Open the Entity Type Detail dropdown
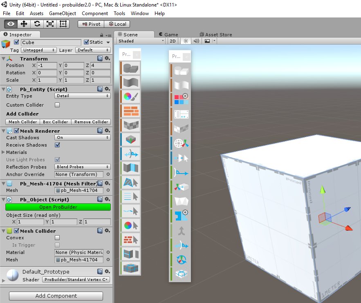This screenshot has width=361, height=303. tap(83, 96)
